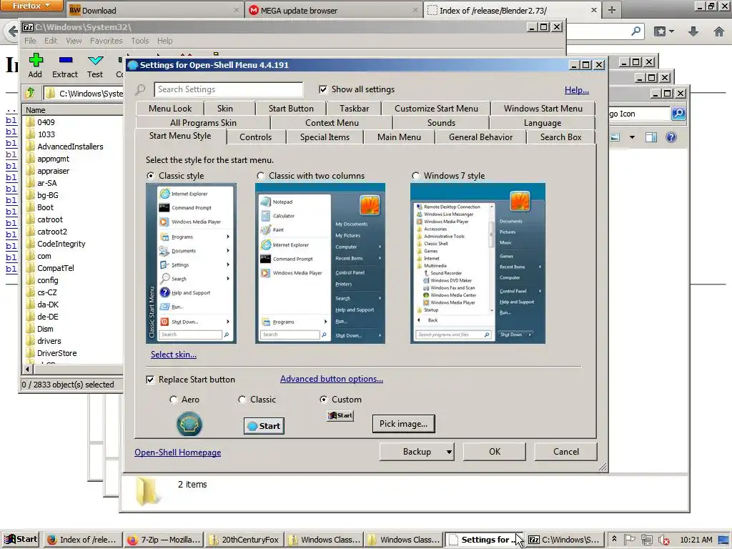The image size is (732, 549).
Task: Click the view mode icon in Explorer window
Action: [x=615, y=137]
